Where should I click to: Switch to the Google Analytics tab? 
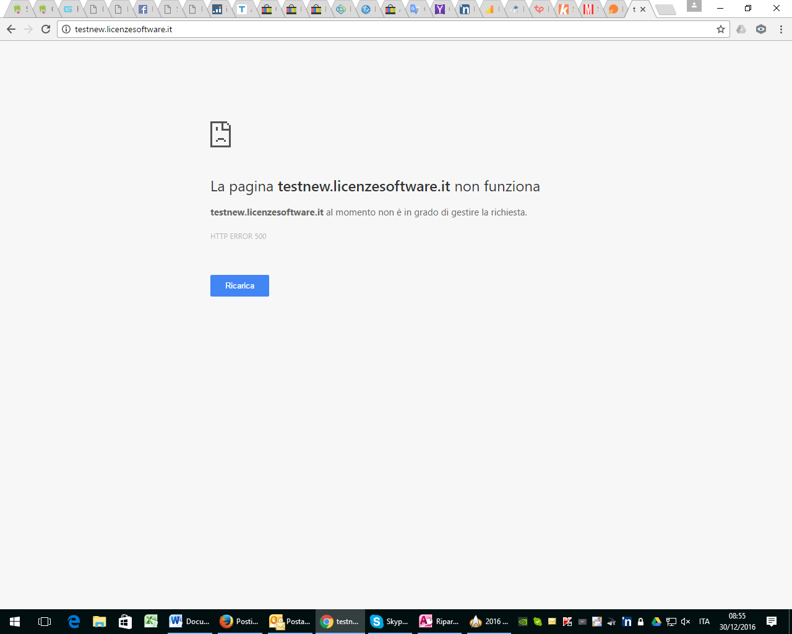tap(489, 9)
